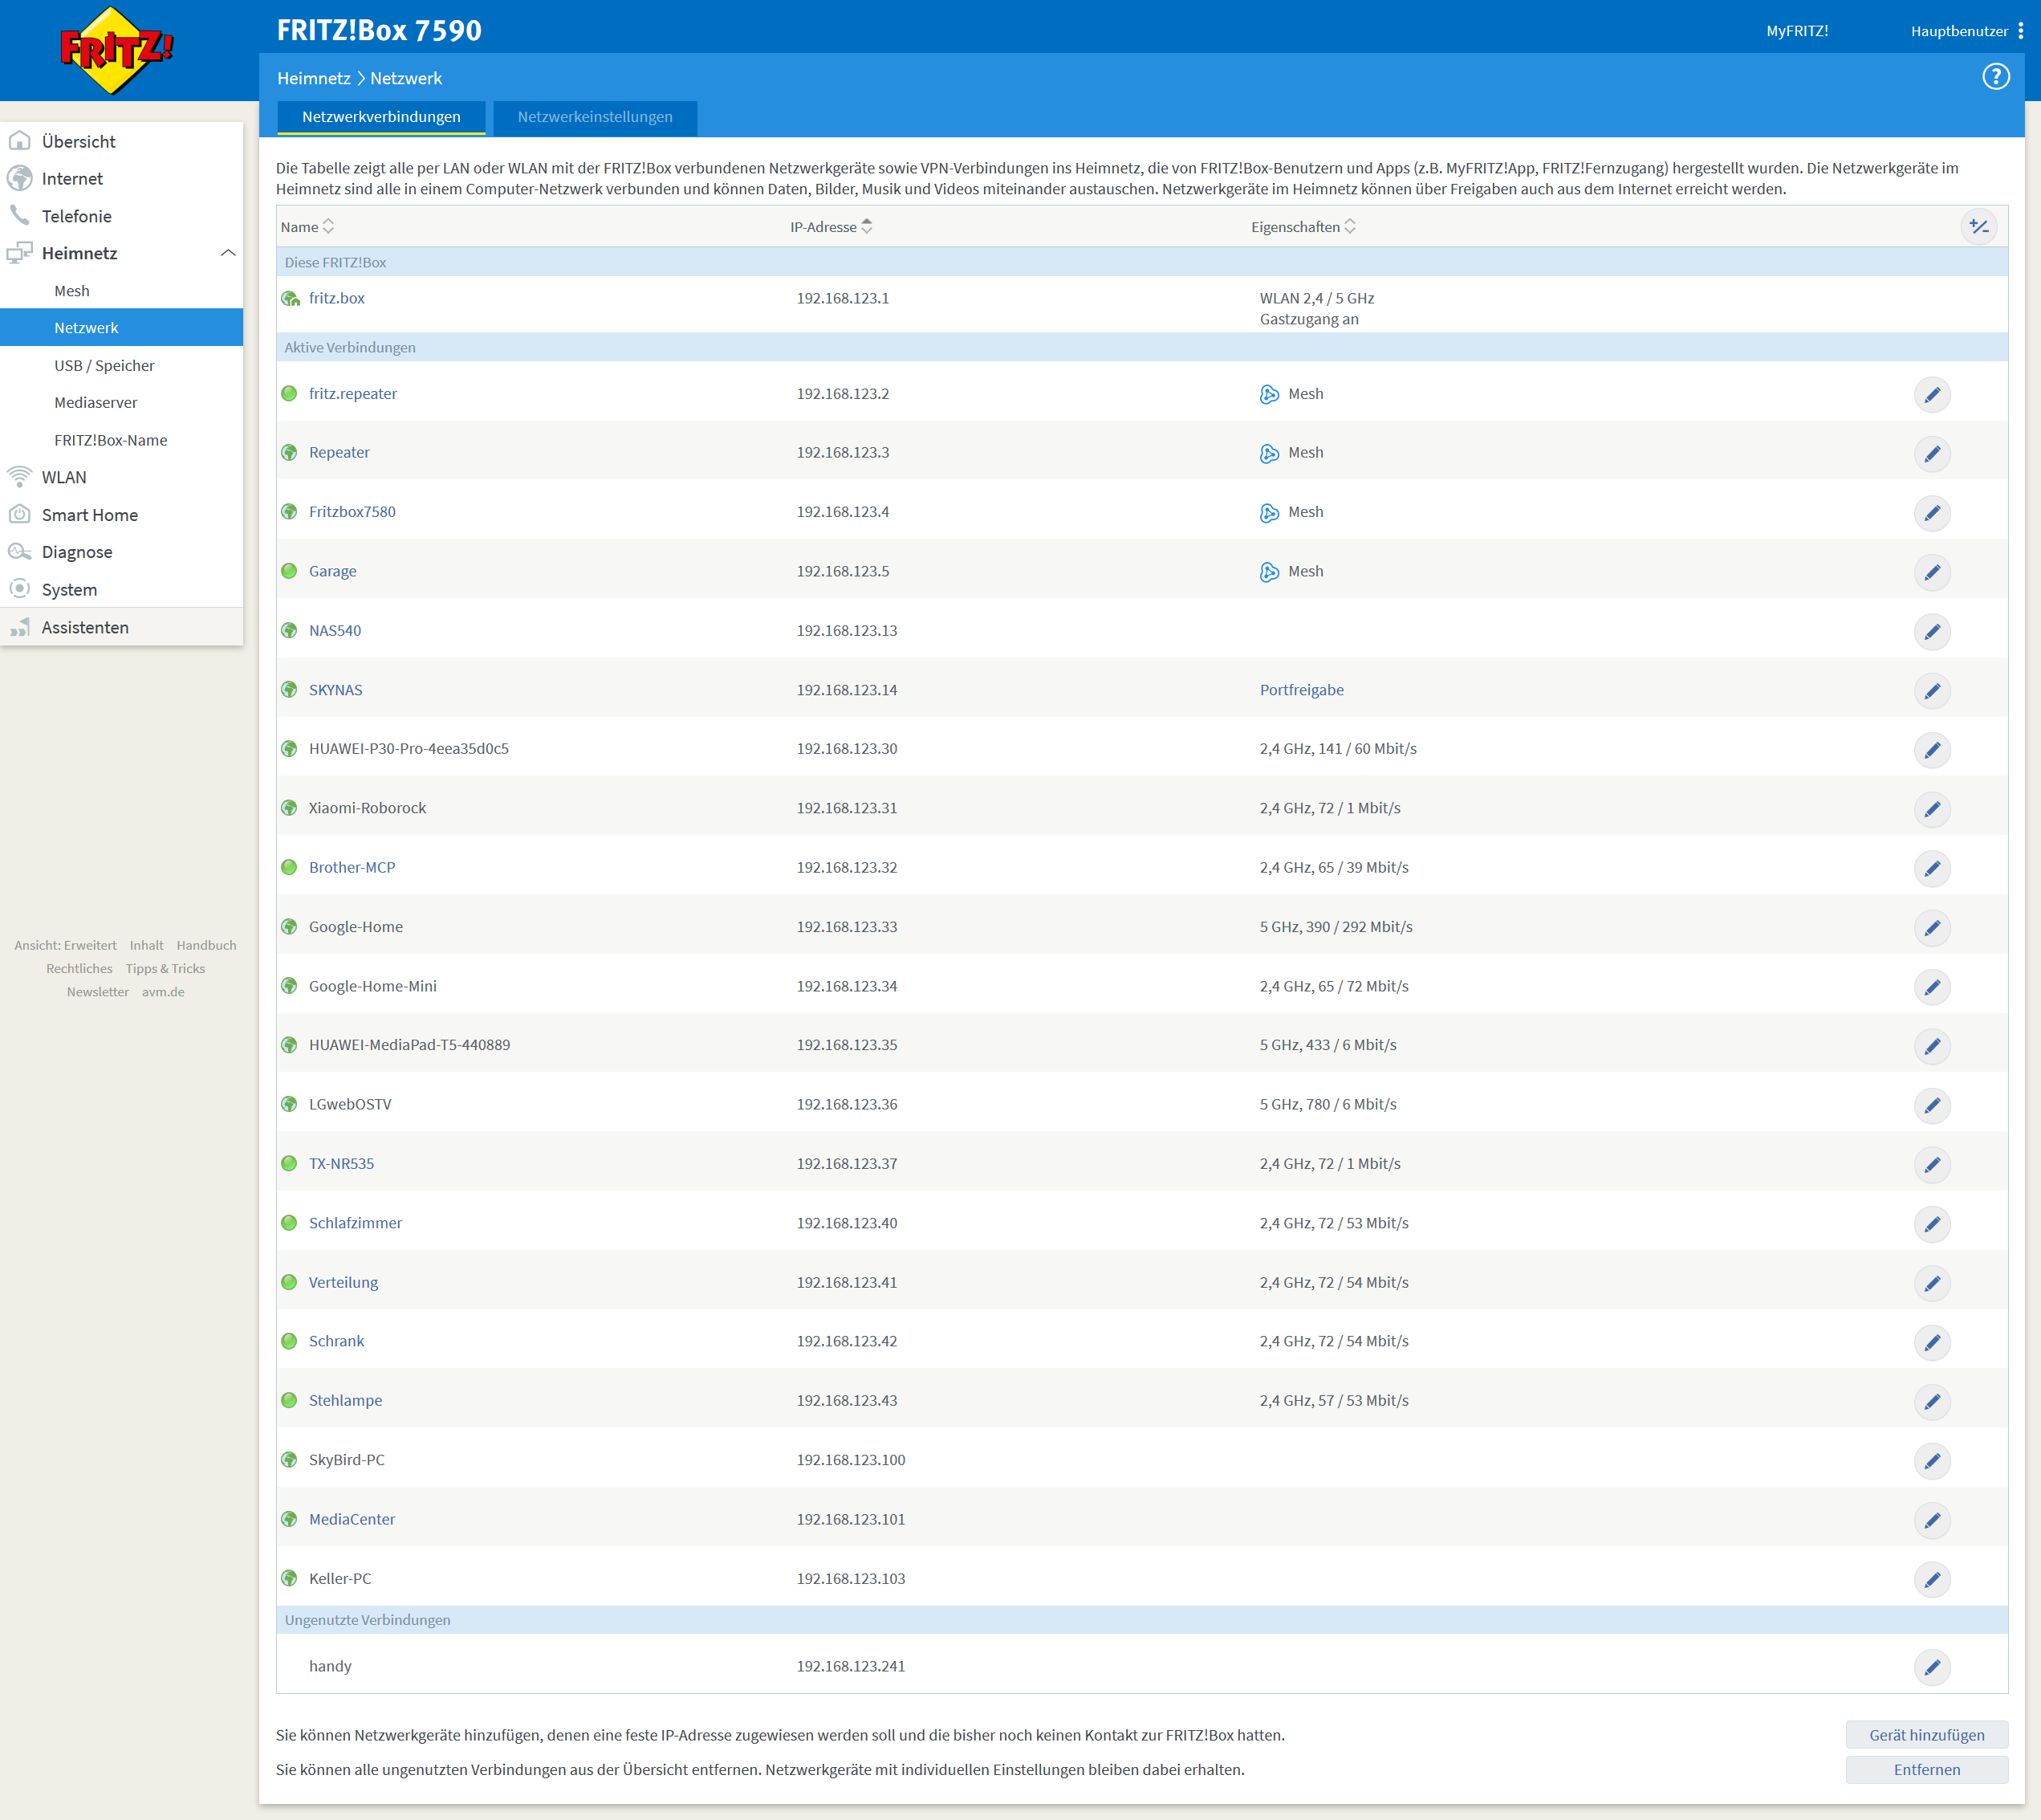Open the MyFRITZ! link
Viewport: 2041px width, 1820px height.
(1796, 31)
